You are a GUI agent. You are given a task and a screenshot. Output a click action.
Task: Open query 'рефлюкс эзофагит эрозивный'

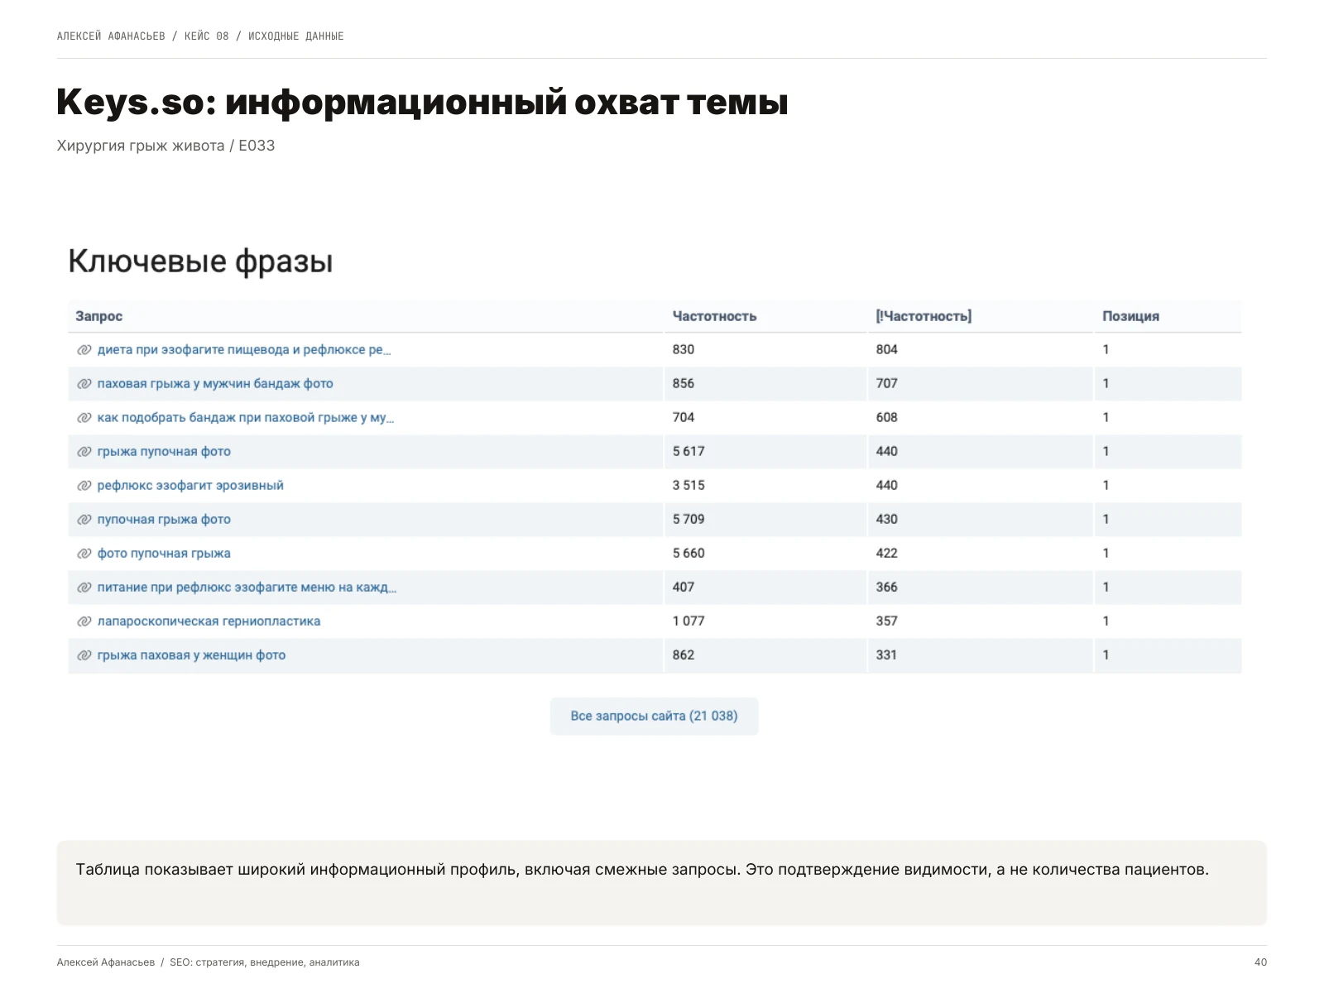click(190, 486)
